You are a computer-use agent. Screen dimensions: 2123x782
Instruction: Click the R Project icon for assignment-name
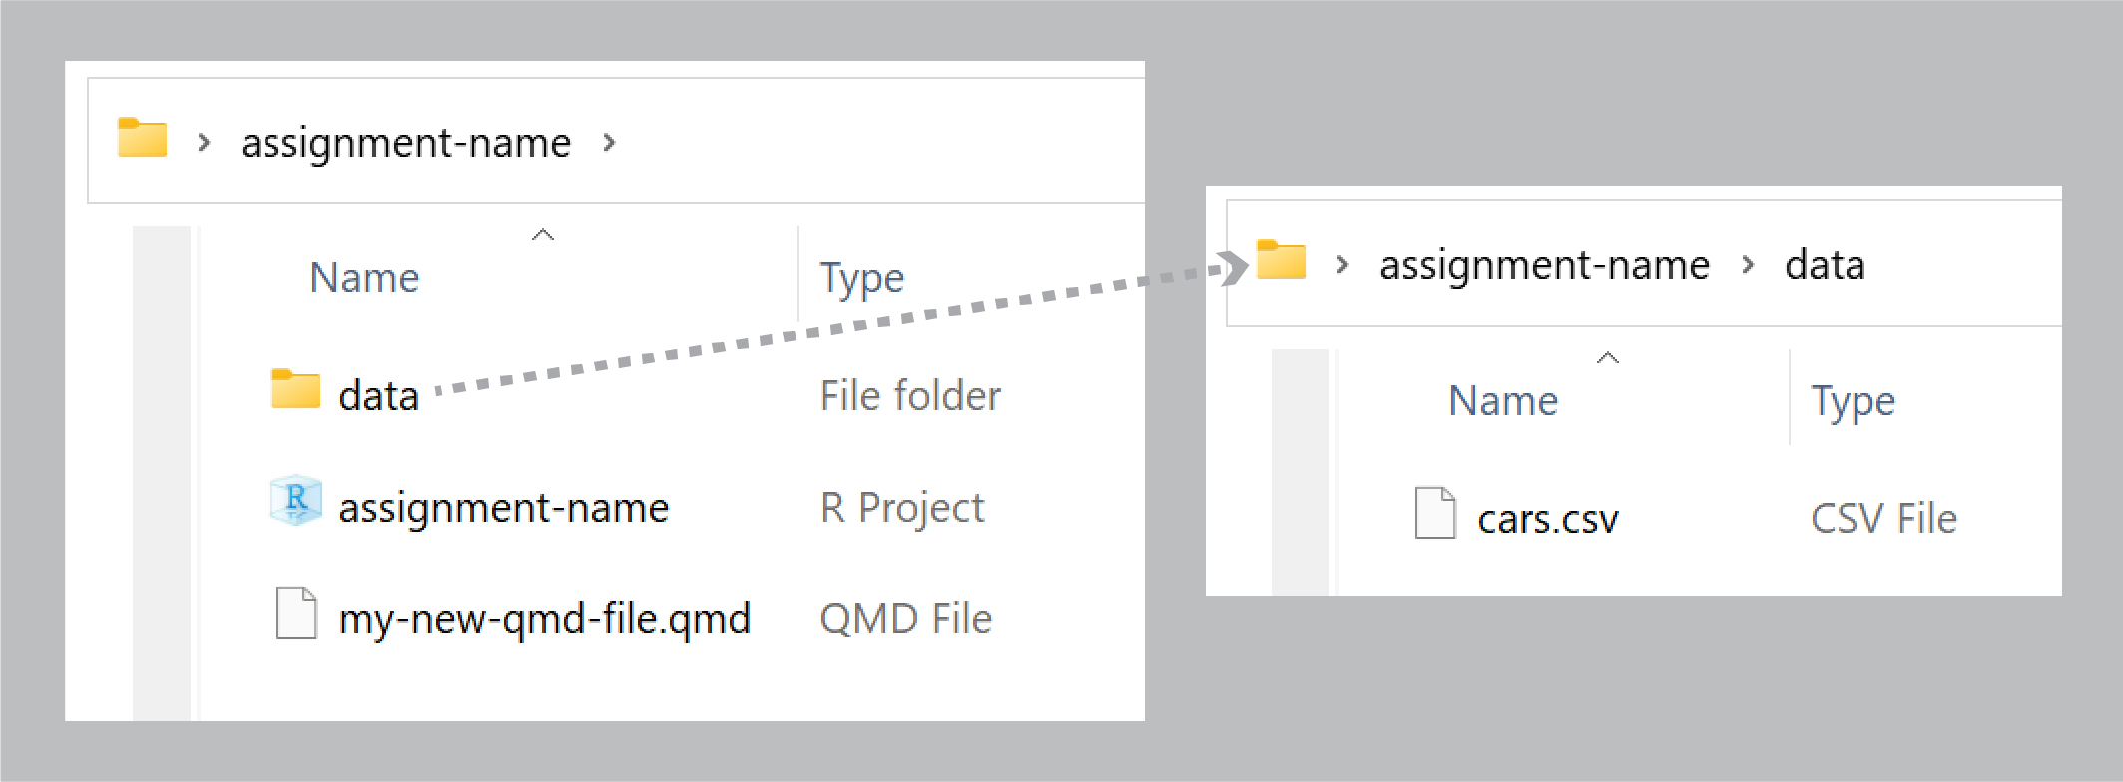coord(296,500)
